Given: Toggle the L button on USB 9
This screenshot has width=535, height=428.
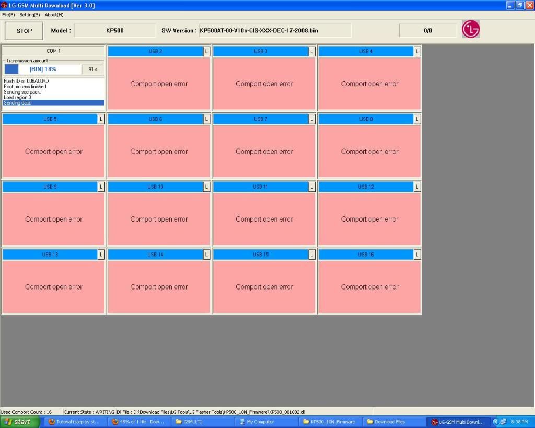Looking at the screenshot, I should point(101,187).
